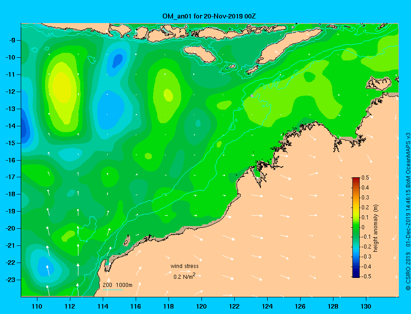The height and width of the screenshot is (314, 411).
Task: Click the latitude label -23
Action: pos(9,280)
